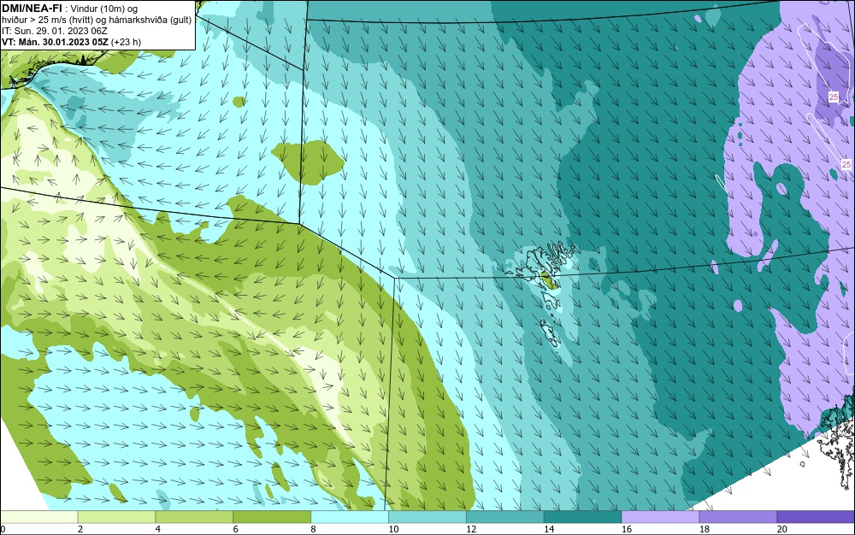The height and width of the screenshot is (535, 855).
Task: Click the 14–16 m/s dark teal legend swatch
Action: [583, 517]
